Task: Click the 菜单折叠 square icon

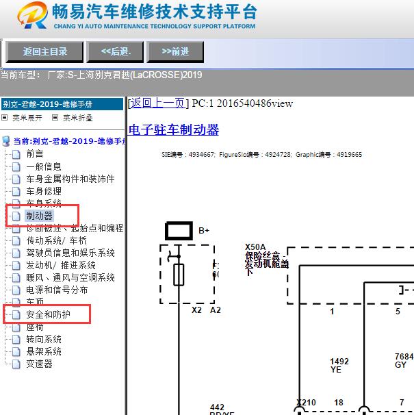Action: point(55,117)
